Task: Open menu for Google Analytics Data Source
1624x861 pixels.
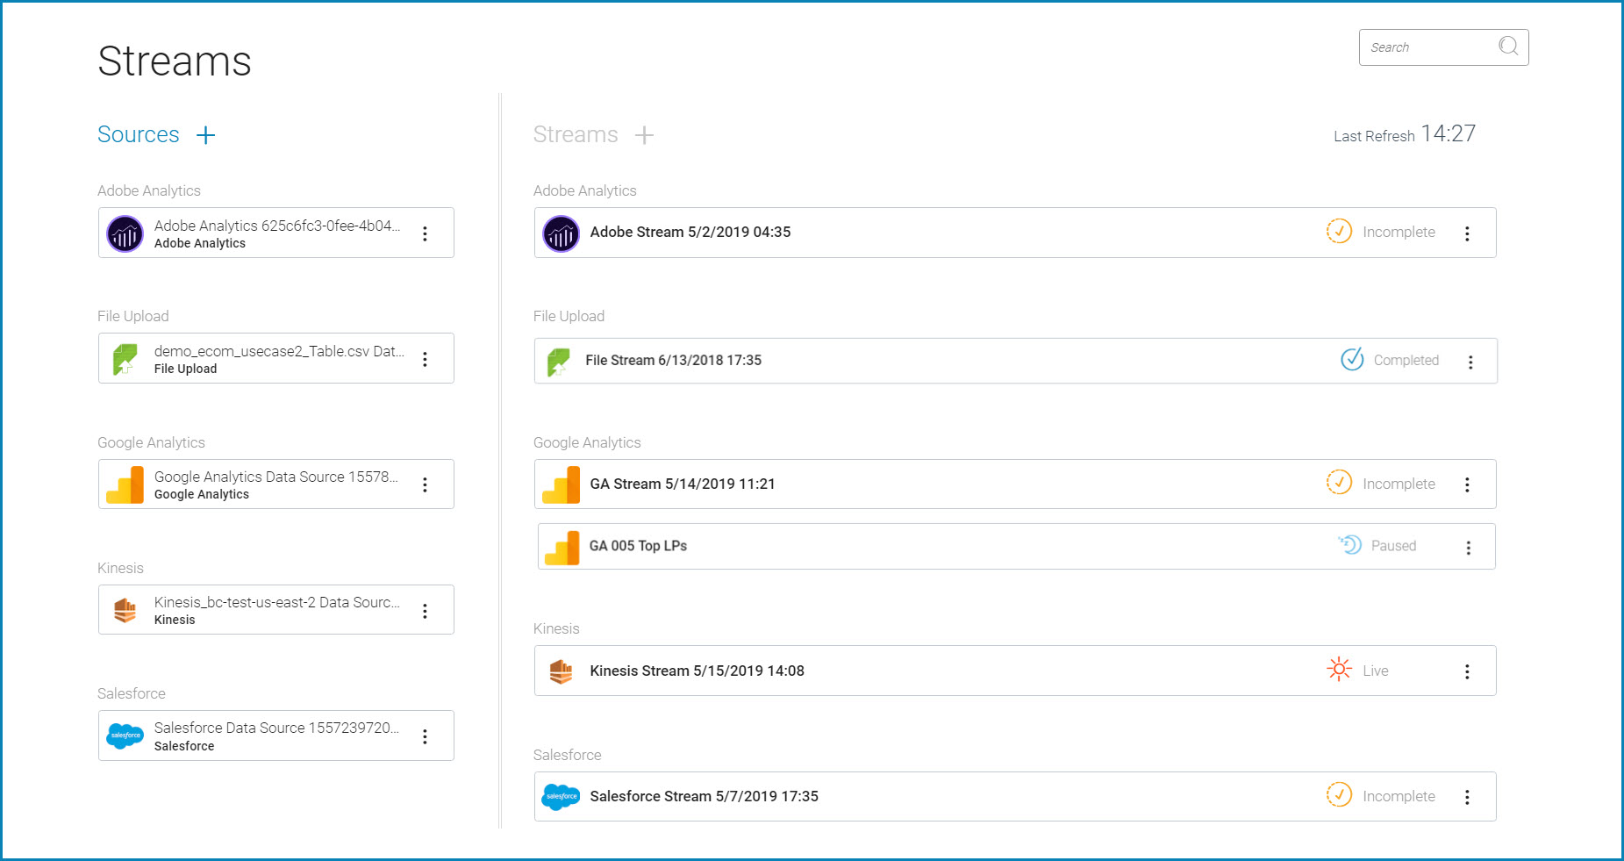Action: [425, 484]
